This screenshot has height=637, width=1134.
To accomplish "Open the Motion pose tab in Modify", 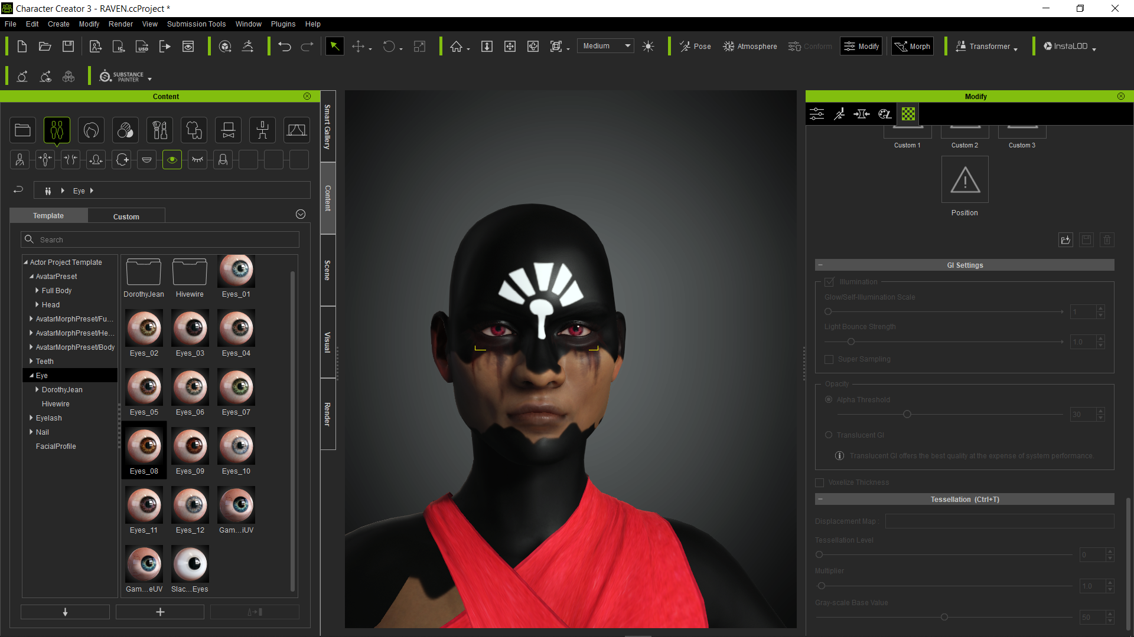I will (839, 114).
